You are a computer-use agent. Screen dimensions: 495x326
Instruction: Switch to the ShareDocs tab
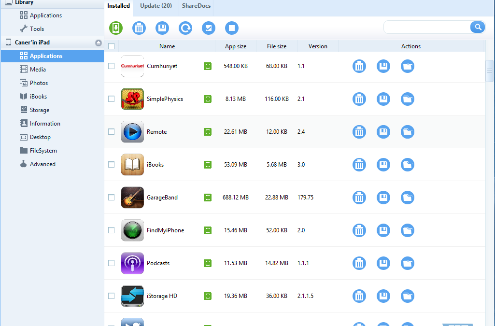(196, 6)
